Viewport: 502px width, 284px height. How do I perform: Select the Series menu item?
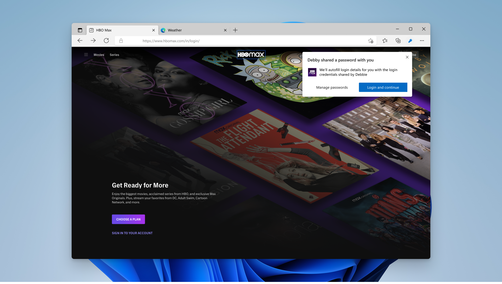pyautogui.click(x=114, y=55)
